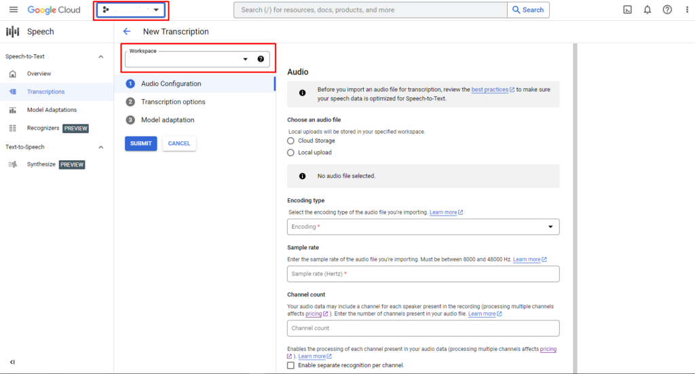This screenshot has height=374, width=695.
Task: Click the Synthesize waveform icon
Action: tap(13, 164)
